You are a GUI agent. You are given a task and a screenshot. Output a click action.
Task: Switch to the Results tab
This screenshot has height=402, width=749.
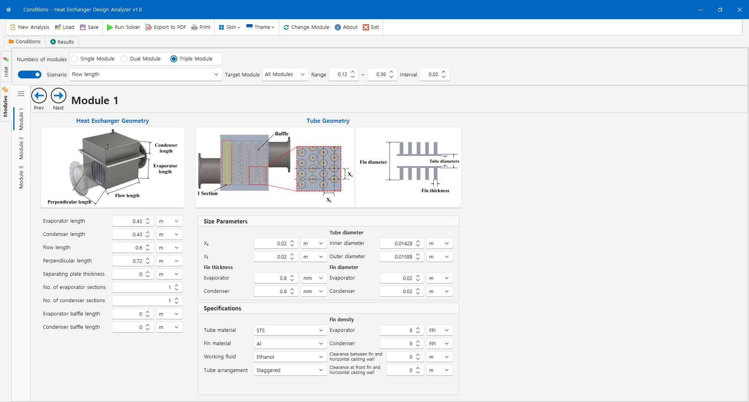click(x=62, y=42)
